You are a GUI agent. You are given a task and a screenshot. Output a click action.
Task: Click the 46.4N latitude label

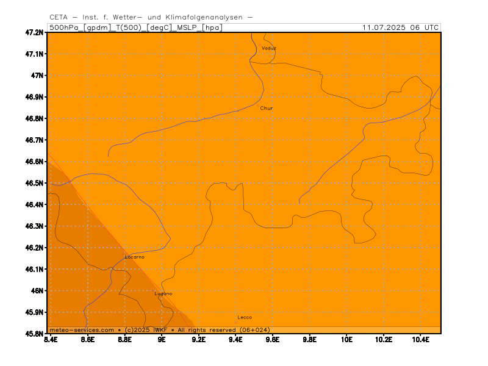click(34, 204)
